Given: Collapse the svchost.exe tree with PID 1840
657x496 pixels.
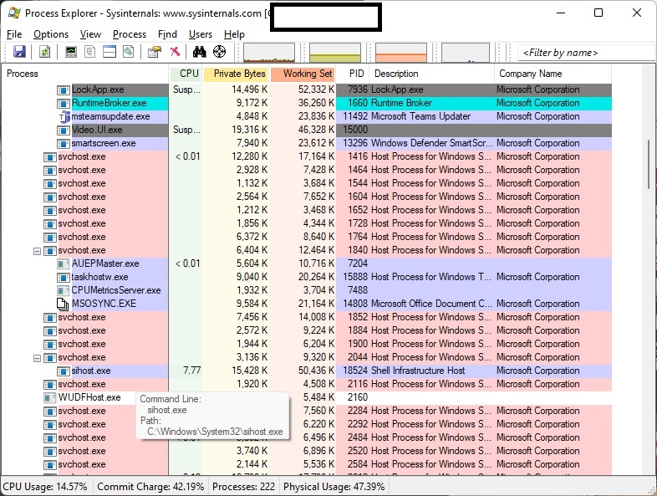Looking at the screenshot, I should tap(37, 250).
